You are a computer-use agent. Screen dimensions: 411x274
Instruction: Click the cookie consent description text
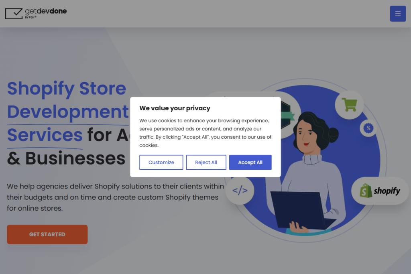coord(205,133)
